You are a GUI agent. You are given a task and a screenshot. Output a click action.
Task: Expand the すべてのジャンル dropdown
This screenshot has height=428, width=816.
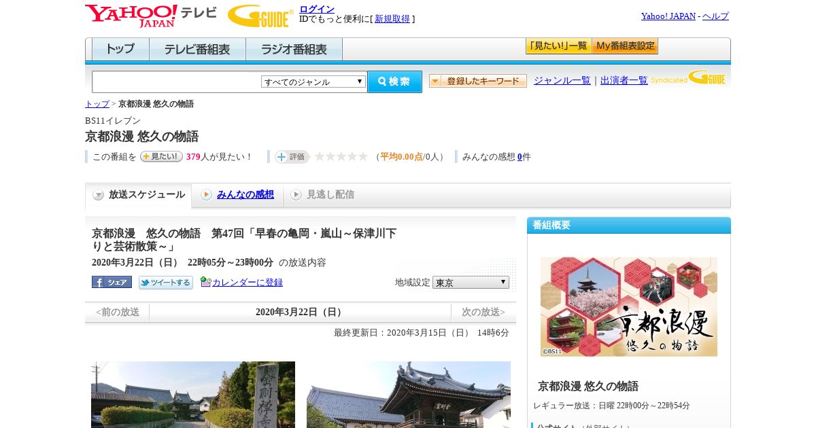(313, 82)
